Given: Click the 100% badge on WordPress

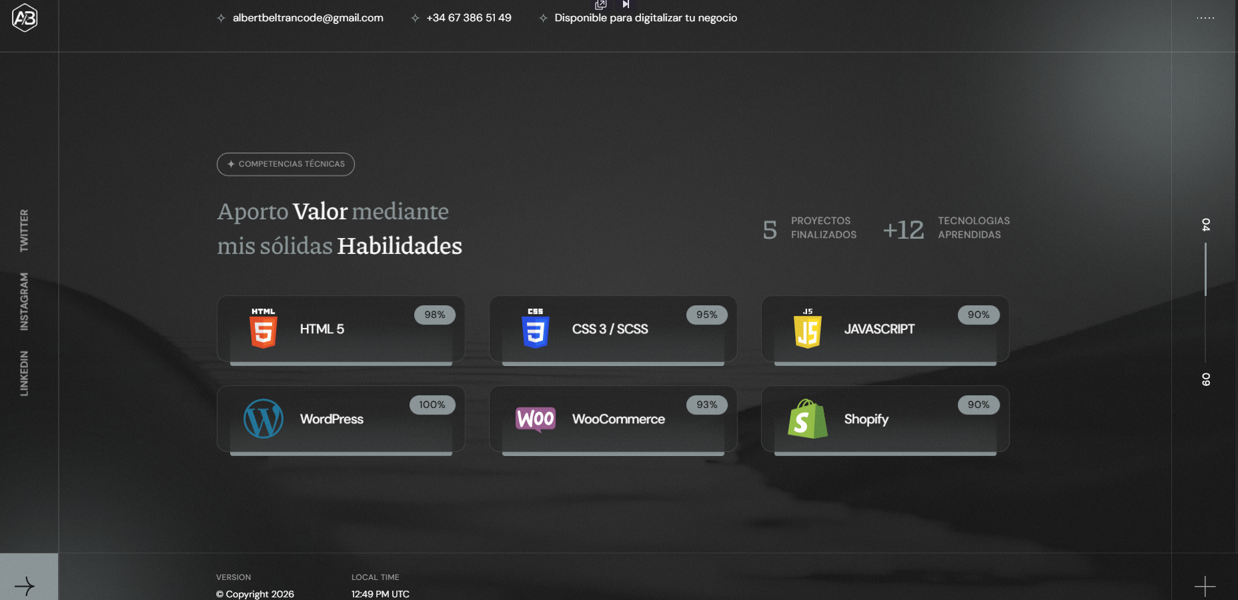Looking at the screenshot, I should 432,405.
